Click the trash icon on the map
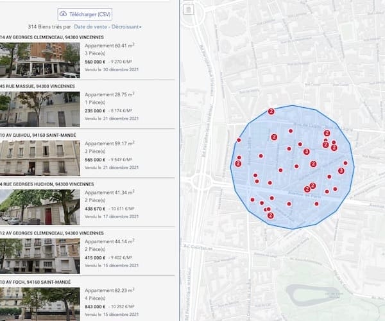 pyautogui.click(x=188, y=9)
